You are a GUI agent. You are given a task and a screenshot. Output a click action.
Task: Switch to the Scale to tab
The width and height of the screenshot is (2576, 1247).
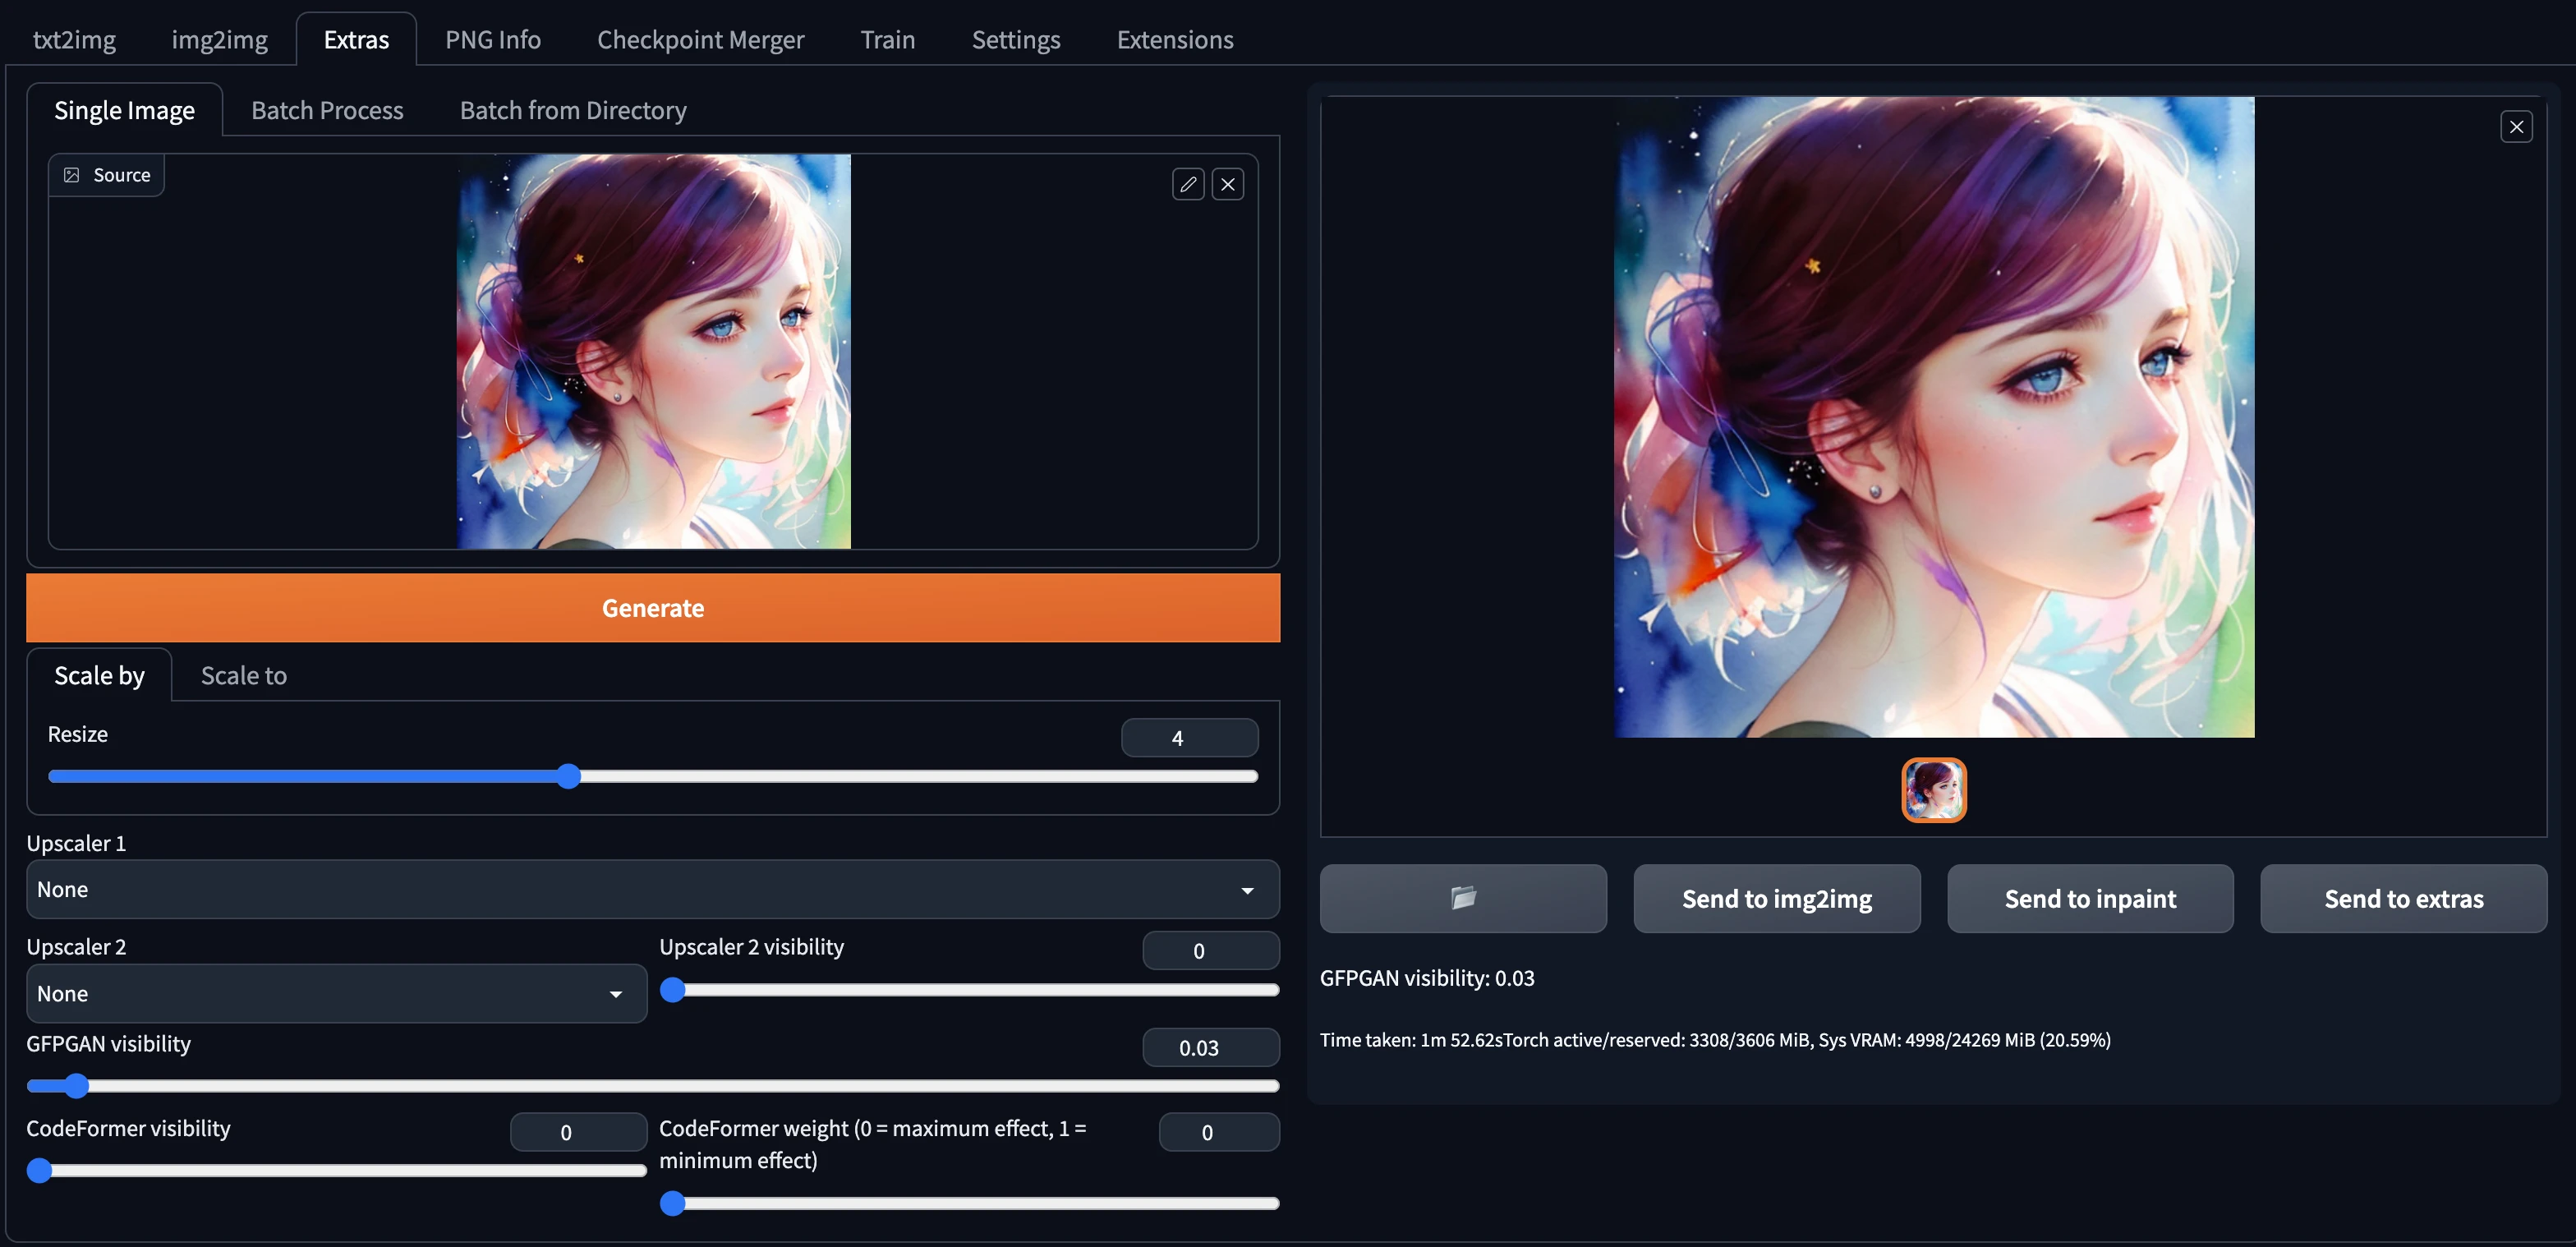pos(244,675)
